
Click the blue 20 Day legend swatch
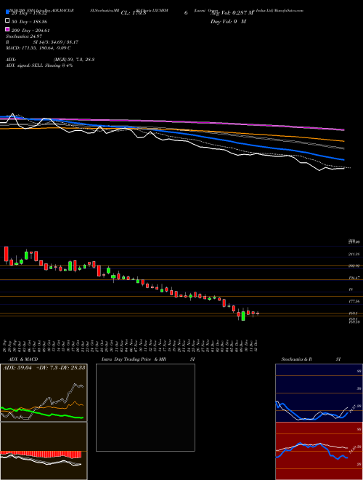pyautogui.click(x=7, y=12)
